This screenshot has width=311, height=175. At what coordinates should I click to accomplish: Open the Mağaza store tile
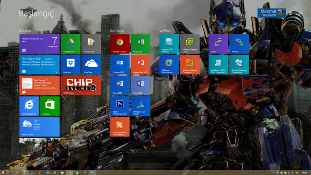(x=50, y=106)
